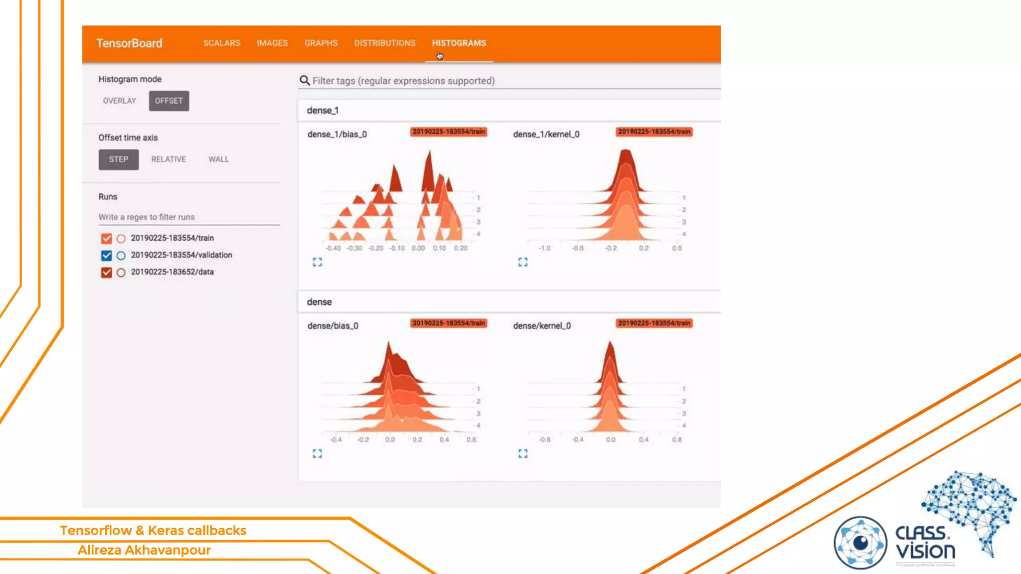
Task: Click the regex runs filter field
Action: pyautogui.click(x=189, y=217)
